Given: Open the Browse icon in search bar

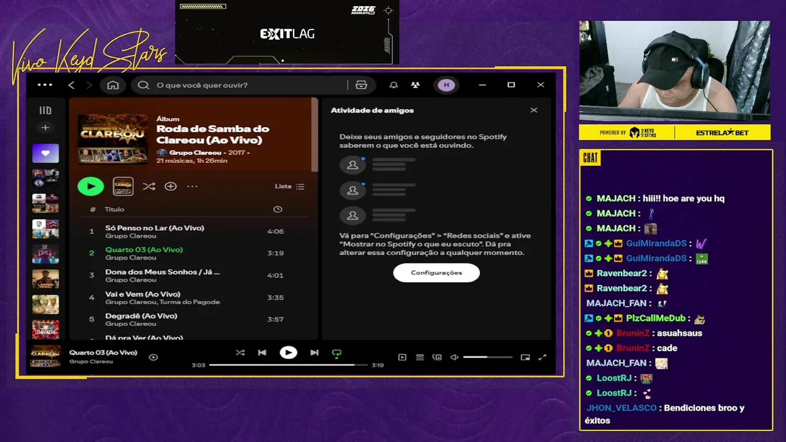Looking at the screenshot, I should pos(361,85).
